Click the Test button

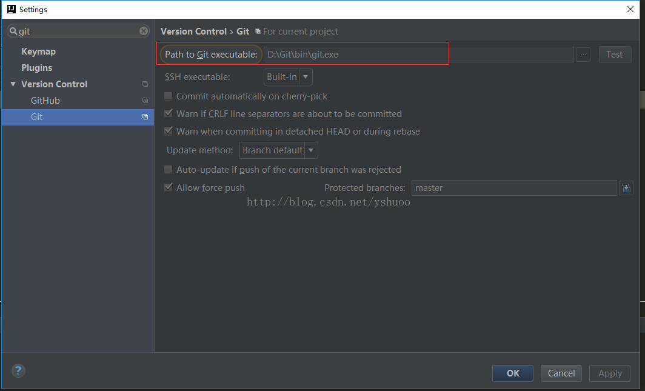click(615, 55)
